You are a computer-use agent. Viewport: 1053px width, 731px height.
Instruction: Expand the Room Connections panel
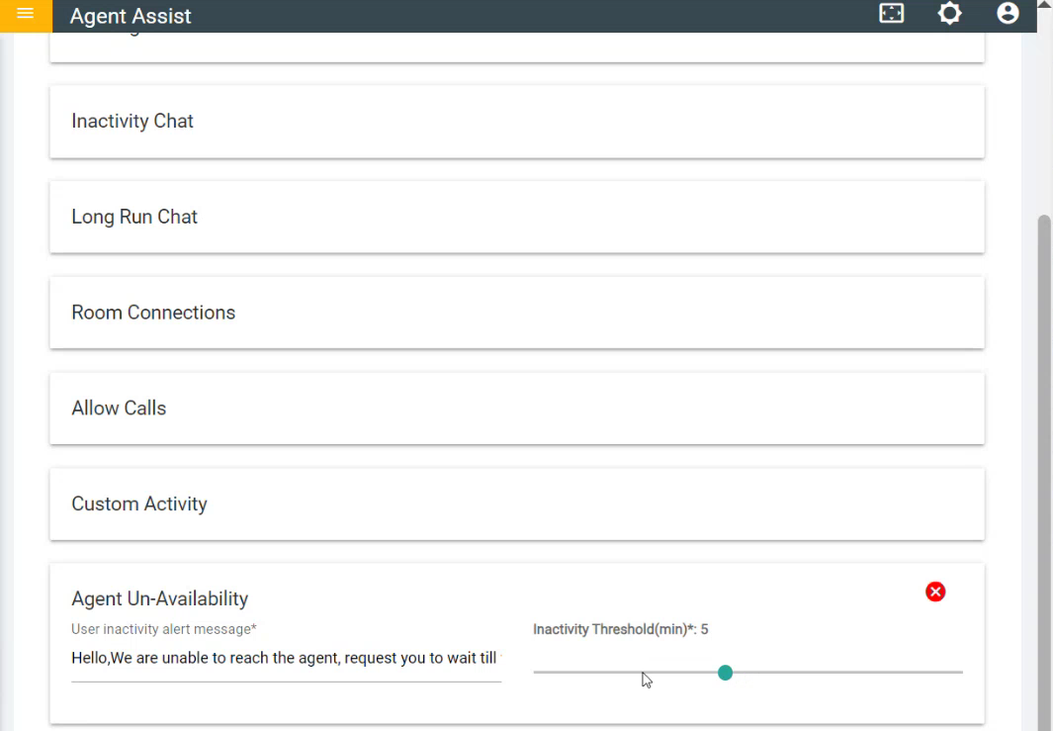point(516,313)
